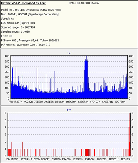Click the PIF x-axis label C92BFh
The image size is (138, 163).
56,159
